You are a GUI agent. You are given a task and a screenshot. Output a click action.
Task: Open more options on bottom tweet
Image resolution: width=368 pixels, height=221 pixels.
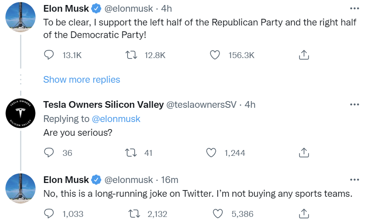[354, 180]
